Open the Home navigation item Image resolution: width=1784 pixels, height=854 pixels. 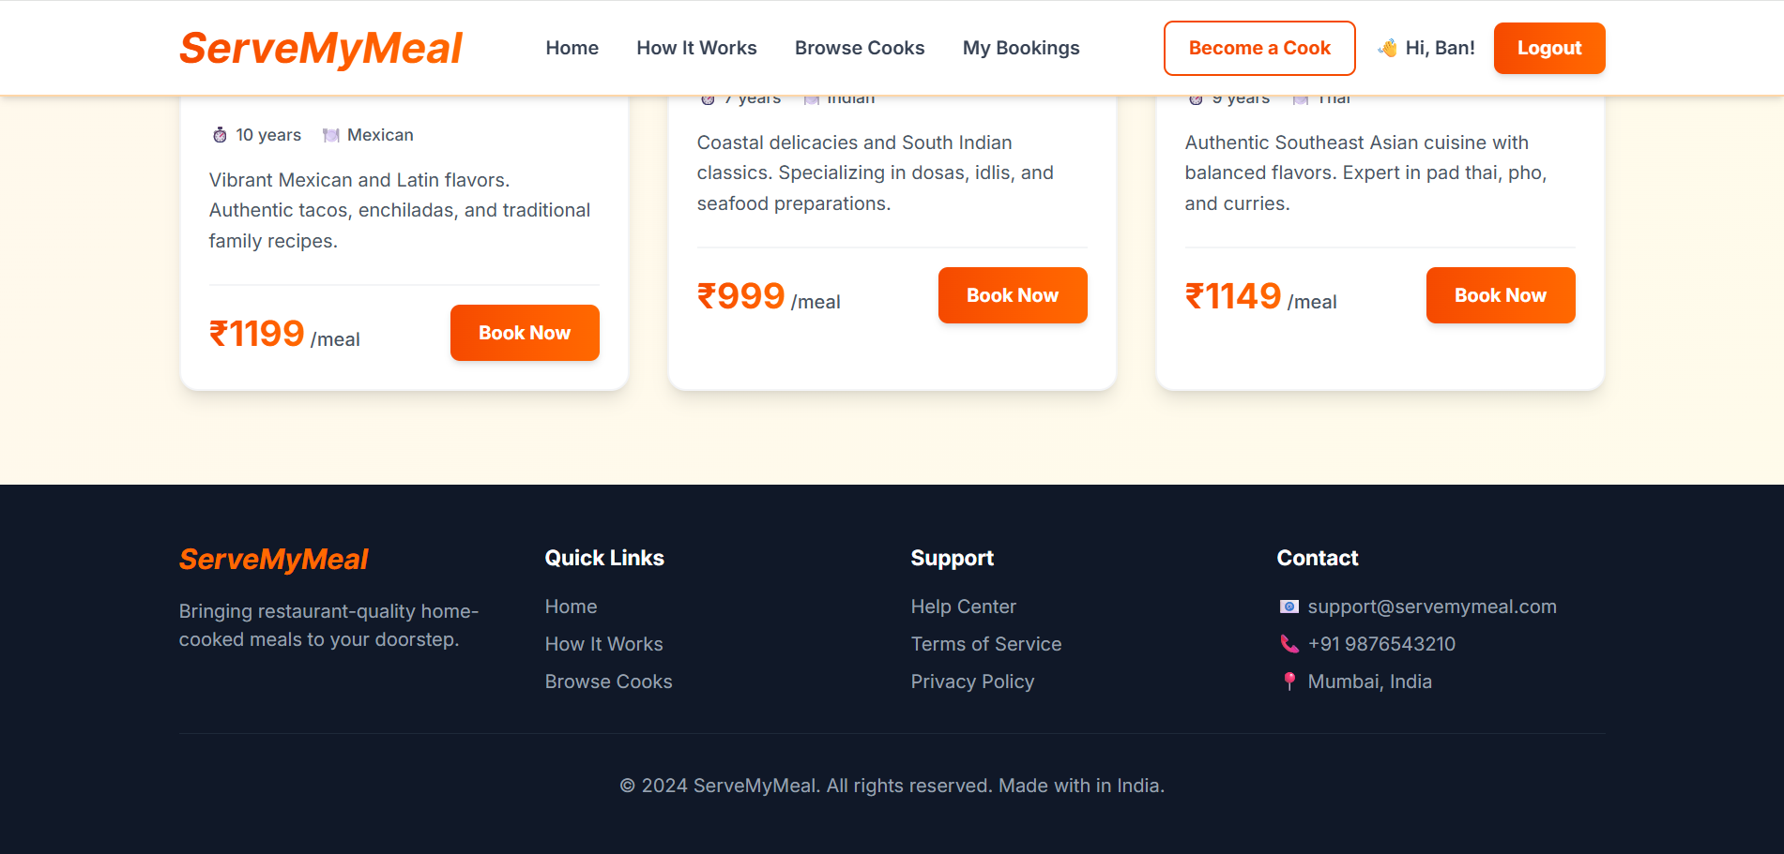click(572, 48)
